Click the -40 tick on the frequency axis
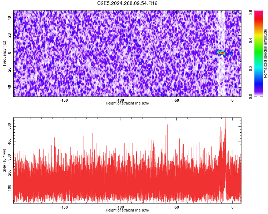The height and width of the screenshot is (214, 268). tap(10, 87)
